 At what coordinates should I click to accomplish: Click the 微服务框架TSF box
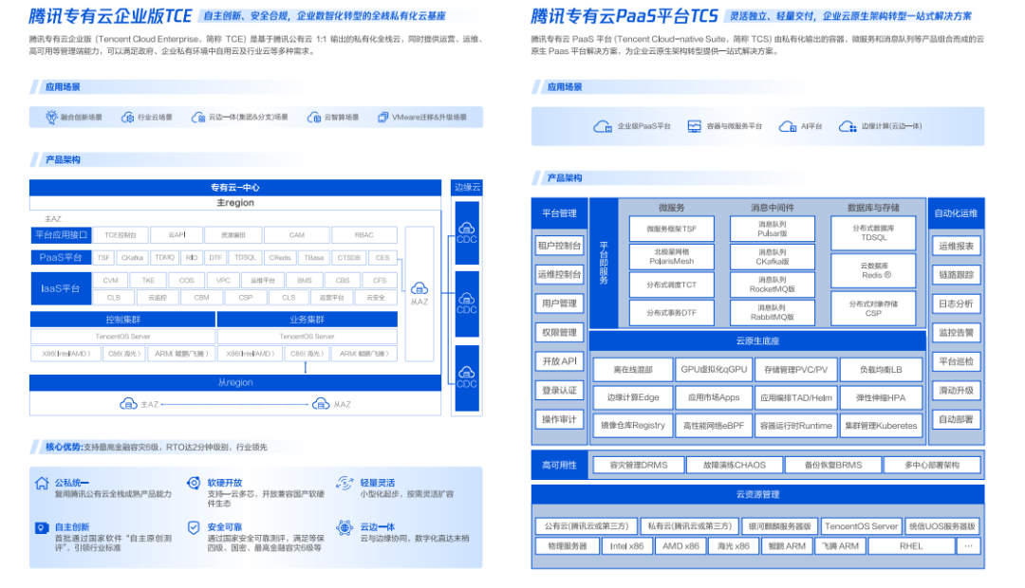671,230
